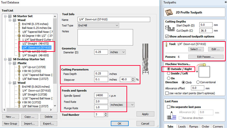The height and width of the screenshot is (128, 227).
Task: Select 1/2" Straight (48-072) tool
Action: (x=35, y=43)
